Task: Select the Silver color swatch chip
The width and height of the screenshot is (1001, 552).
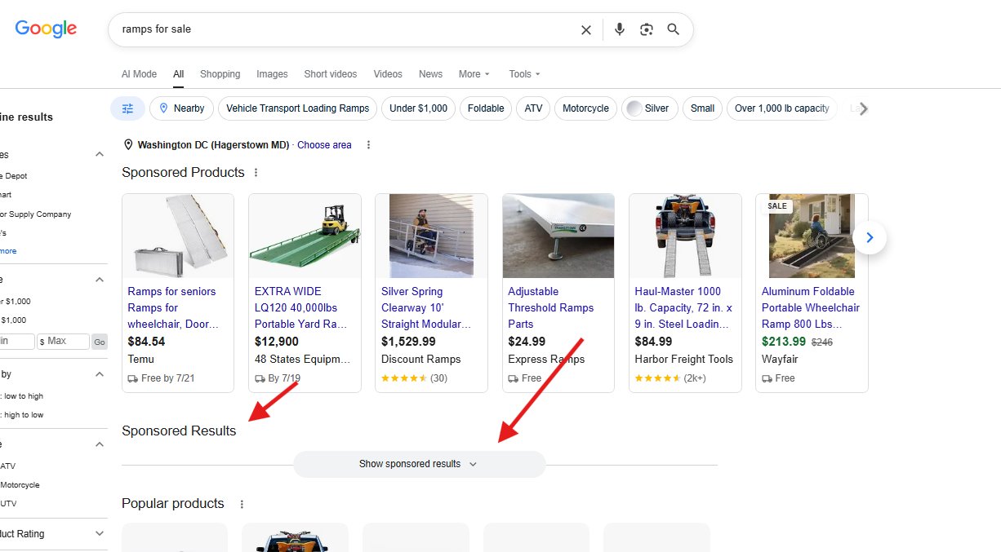Action: tap(649, 108)
